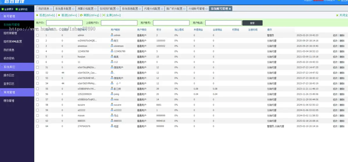Open 组权限XML配置 in the sidebar
Screen dimensions: 348x162
(13, 41)
